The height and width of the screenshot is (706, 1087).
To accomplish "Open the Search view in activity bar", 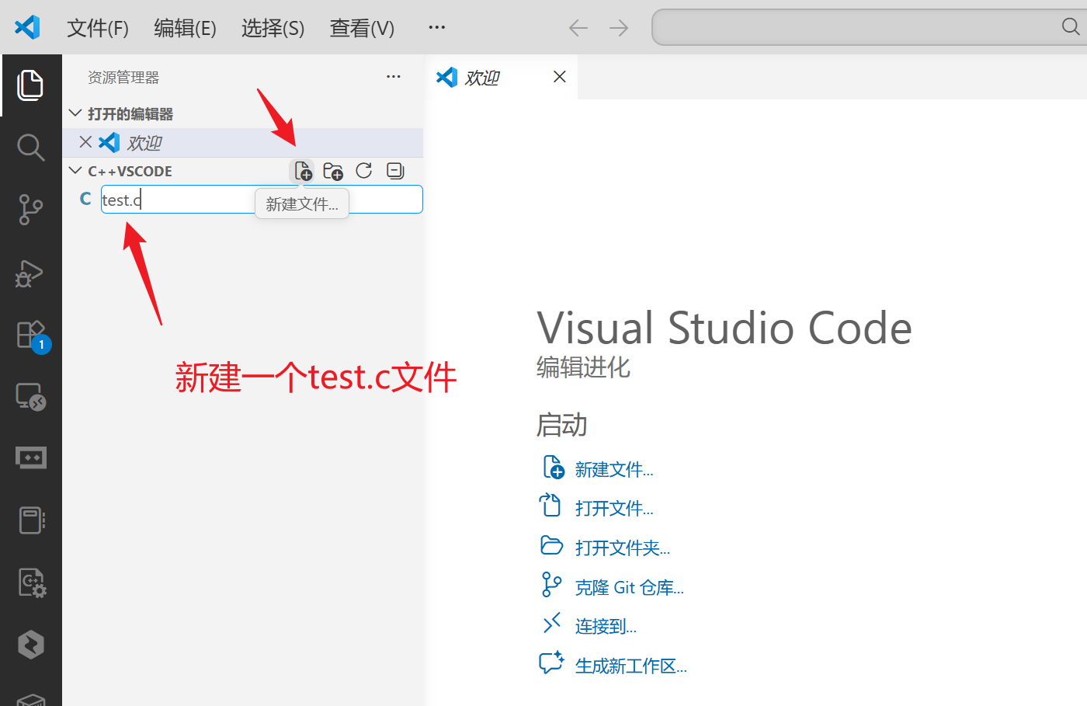I will (x=30, y=147).
